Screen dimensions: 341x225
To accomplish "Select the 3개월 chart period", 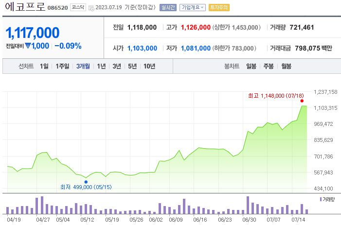I will [x=83, y=67].
